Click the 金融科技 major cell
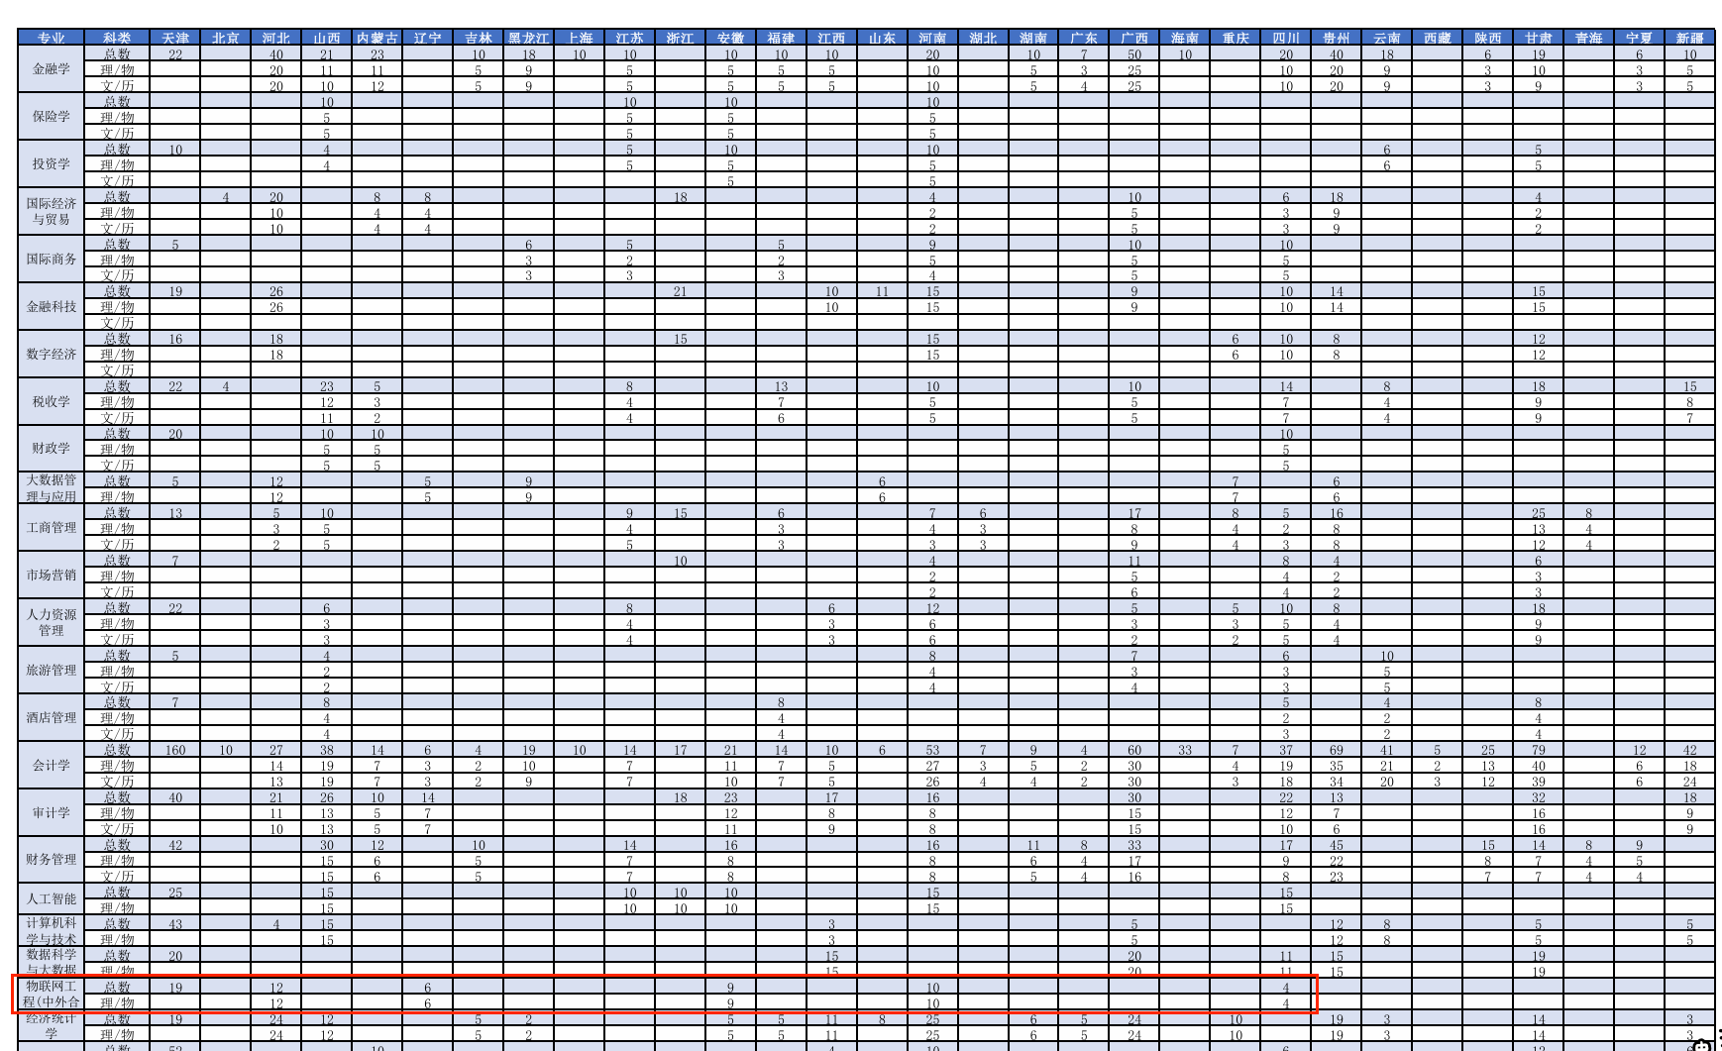The image size is (1722, 1051). 51,306
